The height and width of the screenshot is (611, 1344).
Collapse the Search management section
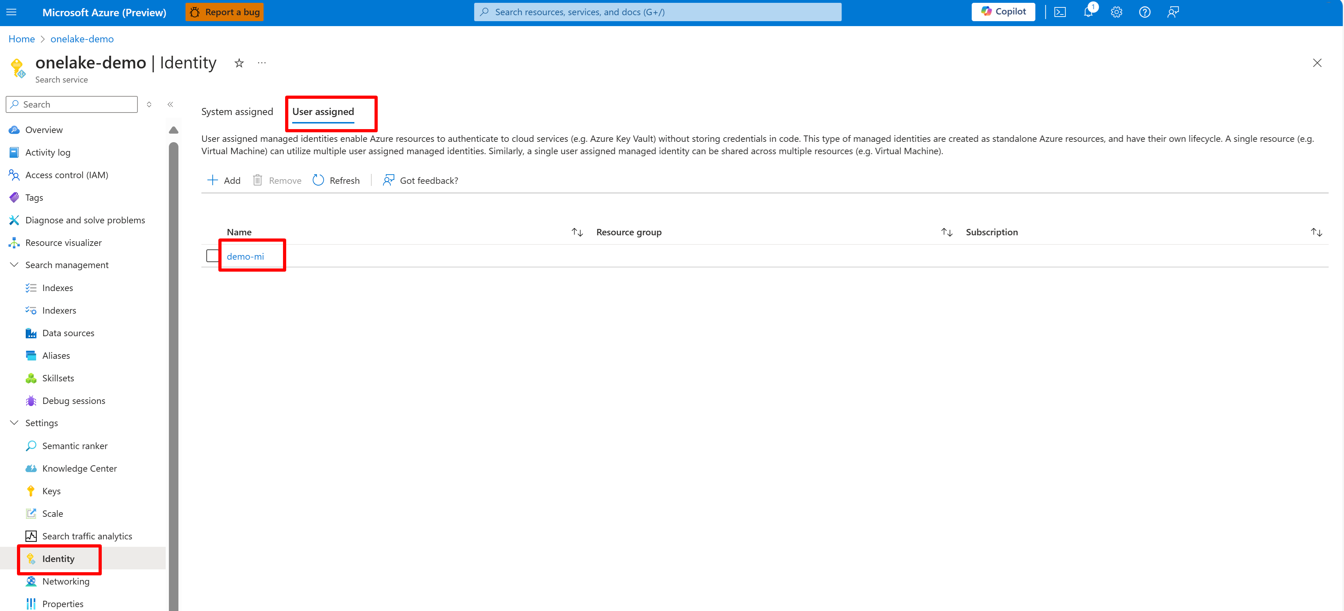14,265
